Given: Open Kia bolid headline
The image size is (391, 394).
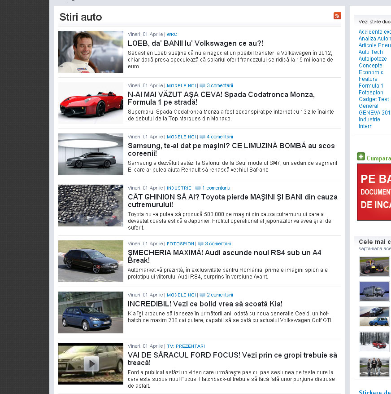Looking at the screenshot, I should (x=205, y=304).
